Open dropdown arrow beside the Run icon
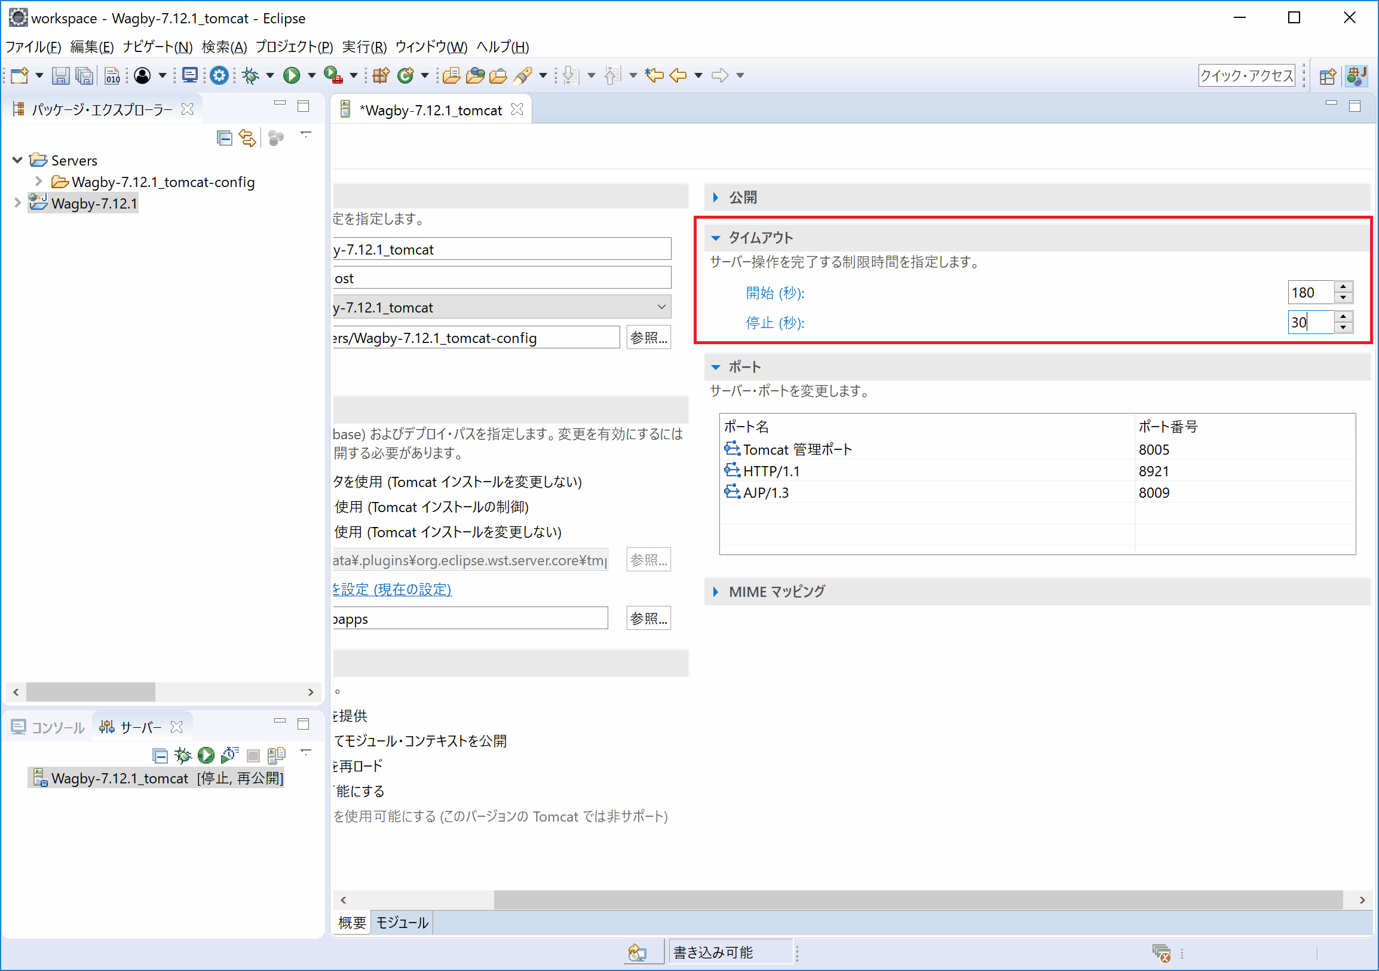Screen dimensions: 1379x971 pos(311,76)
